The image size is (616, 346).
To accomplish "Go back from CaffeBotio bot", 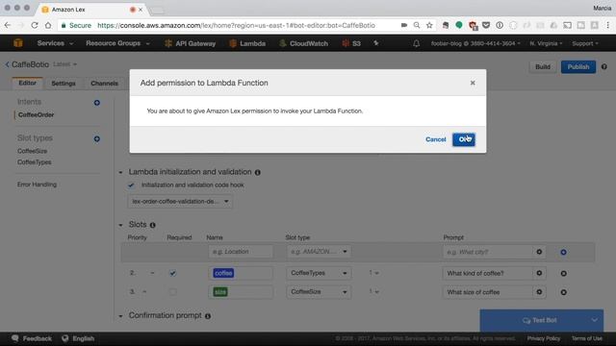I will (7, 64).
